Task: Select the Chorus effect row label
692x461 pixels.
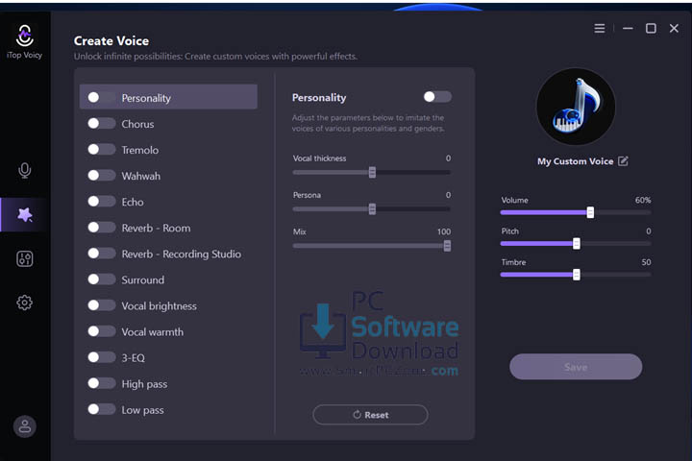Action: coord(137,124)
